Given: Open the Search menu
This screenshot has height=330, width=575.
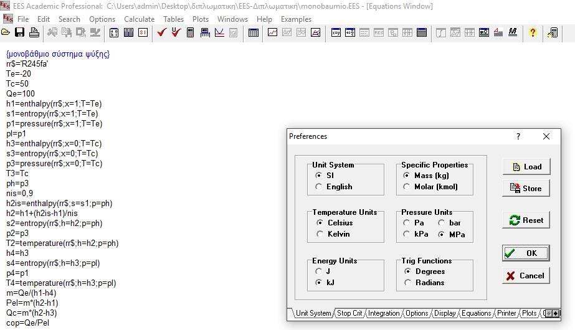Looking at the screenshot, I should (69, 19).
